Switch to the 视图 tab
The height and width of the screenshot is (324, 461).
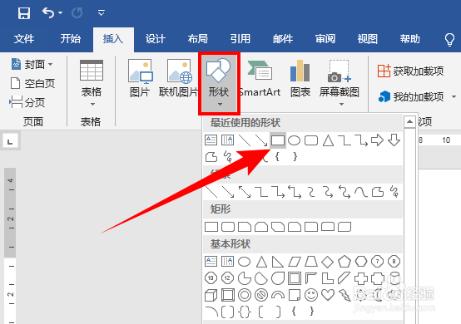367,39
